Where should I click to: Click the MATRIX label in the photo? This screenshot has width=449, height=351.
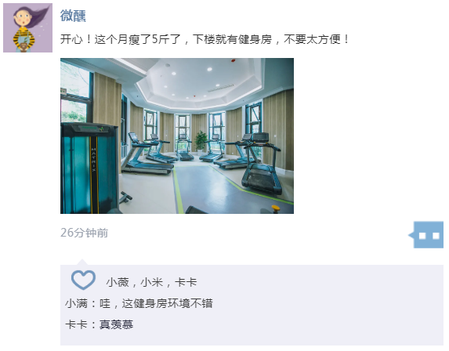point(93,160)
